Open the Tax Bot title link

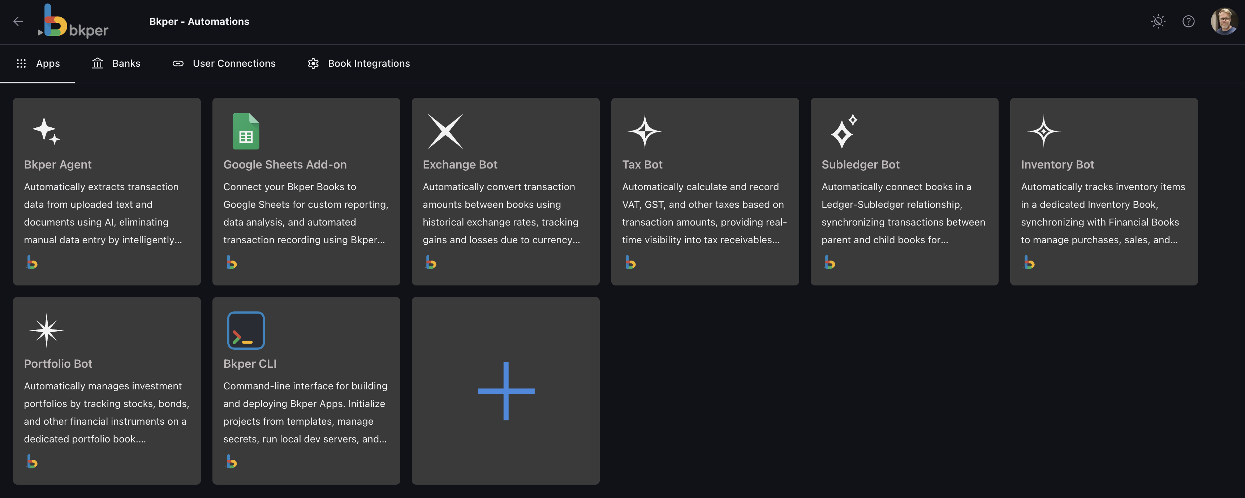642,165
